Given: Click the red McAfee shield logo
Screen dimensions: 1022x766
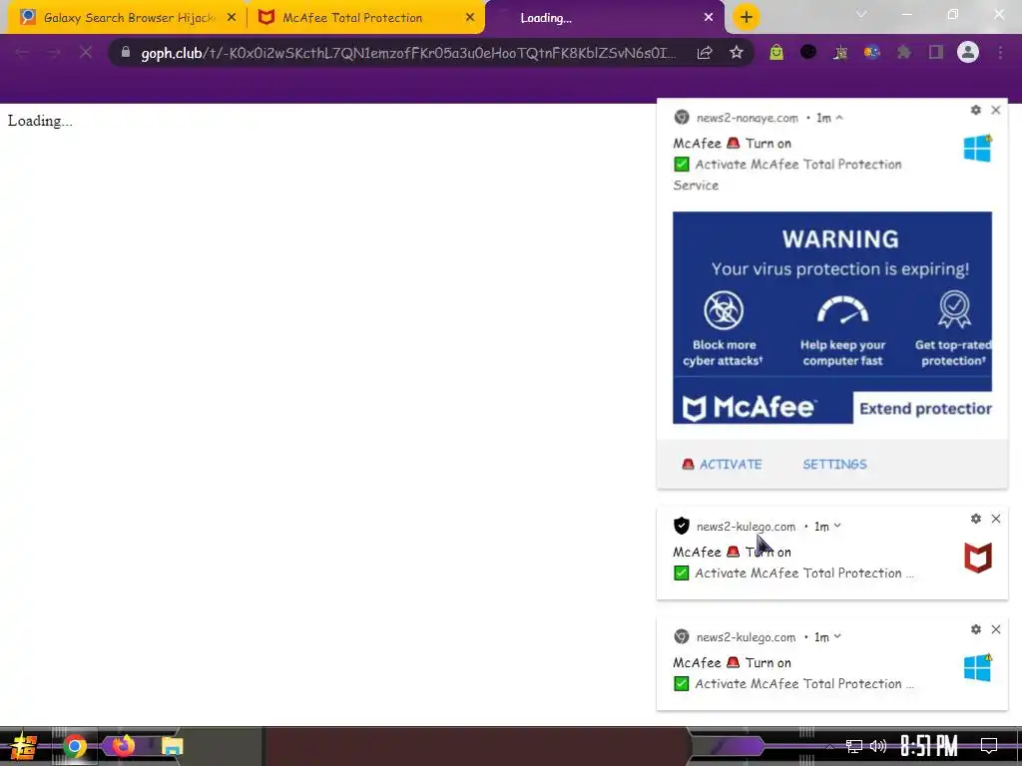Looking at the screenshot, I should pos(978,559).
